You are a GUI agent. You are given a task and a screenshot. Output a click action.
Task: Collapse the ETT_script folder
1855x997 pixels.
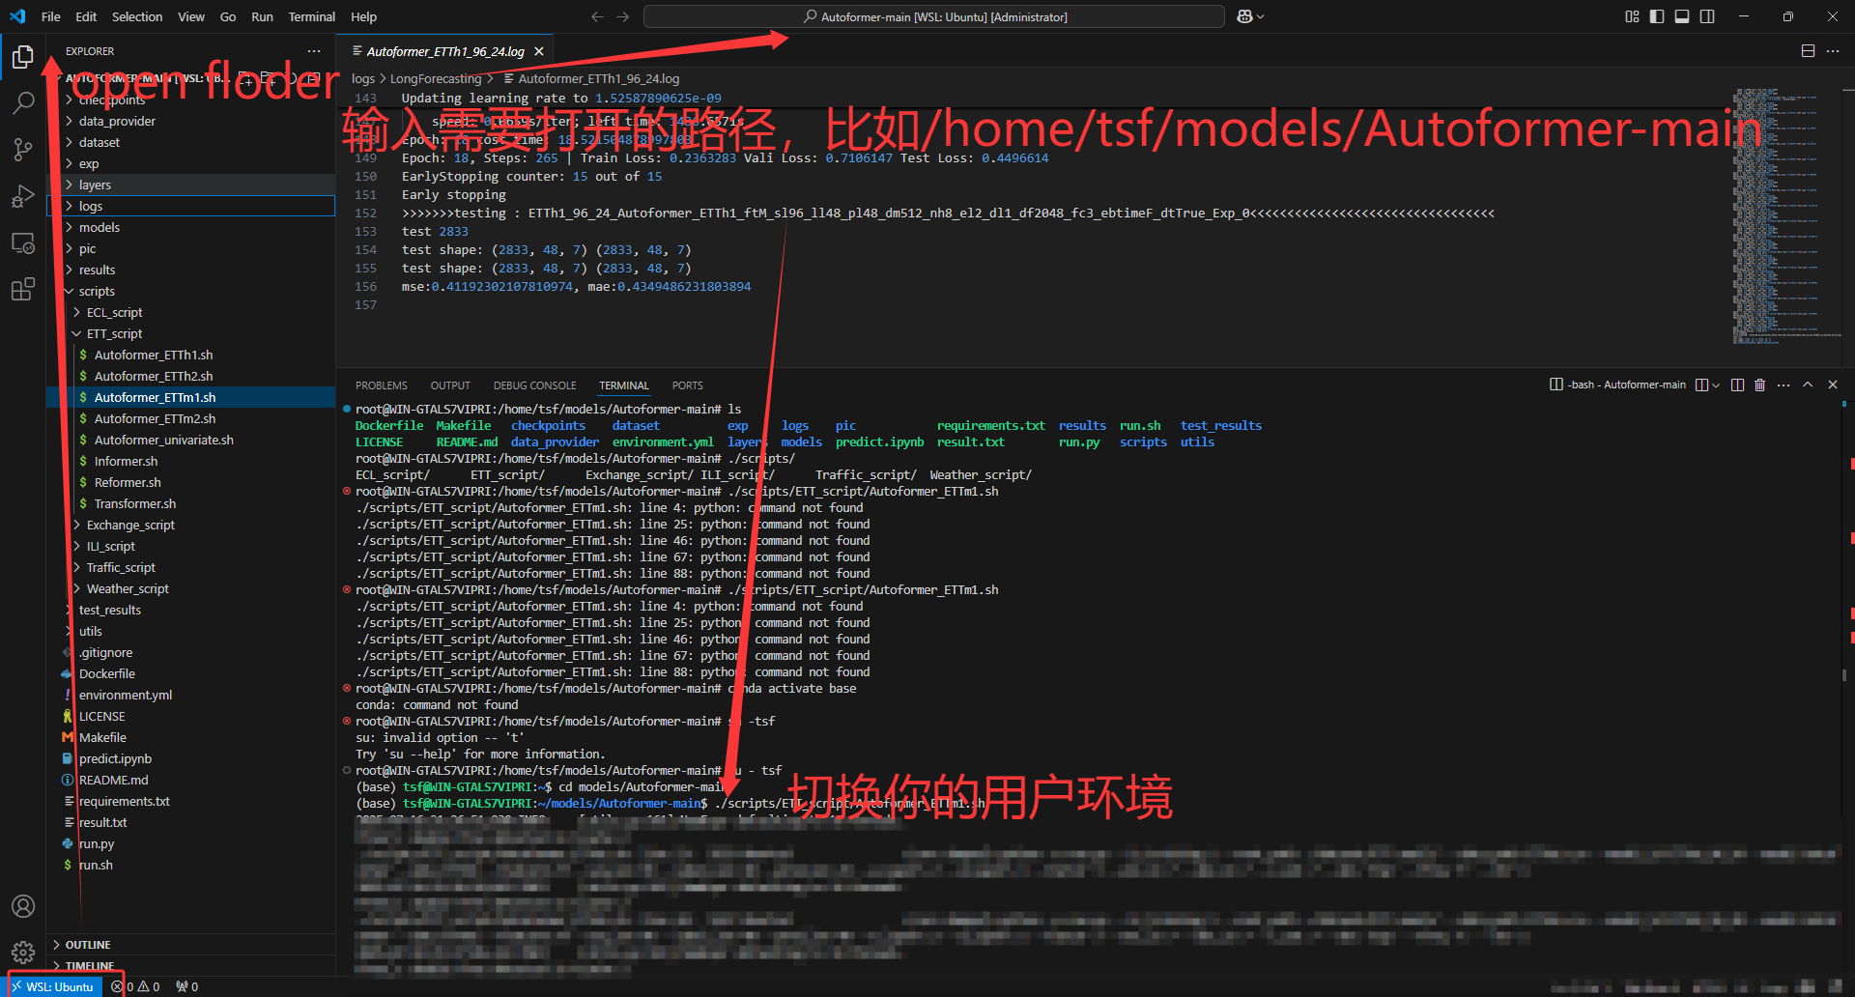190,333
